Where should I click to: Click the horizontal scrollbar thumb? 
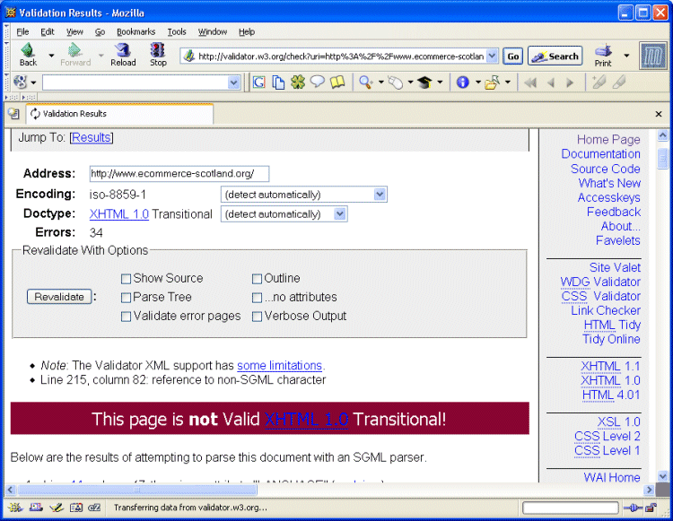click(x=137, y=490)
